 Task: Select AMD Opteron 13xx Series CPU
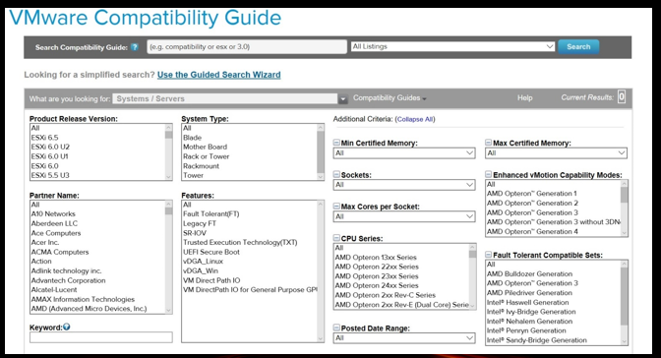376,258
